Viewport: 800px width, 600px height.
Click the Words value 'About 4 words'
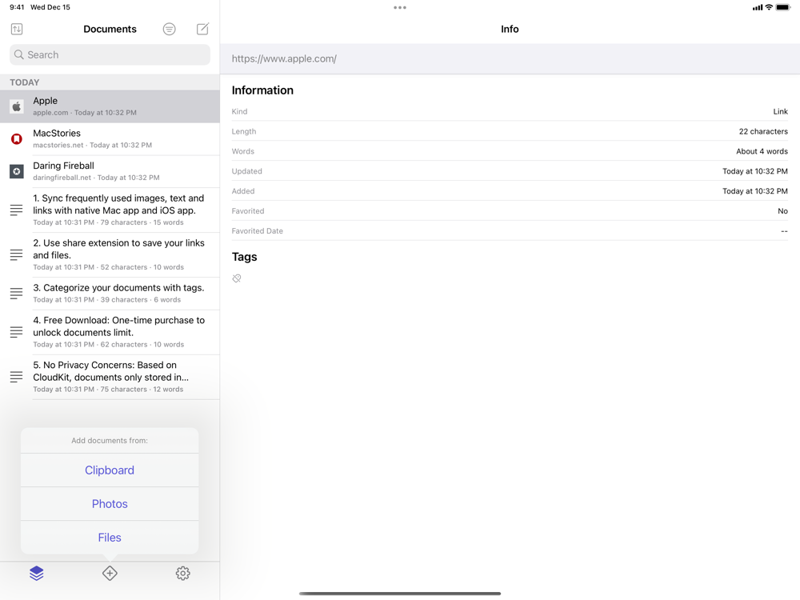[762, 151]
